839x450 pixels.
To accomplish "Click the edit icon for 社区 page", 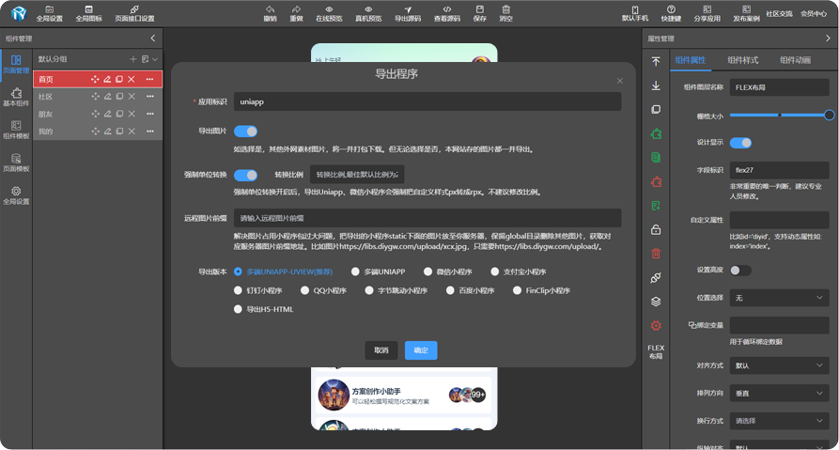I will click(107, 97).
